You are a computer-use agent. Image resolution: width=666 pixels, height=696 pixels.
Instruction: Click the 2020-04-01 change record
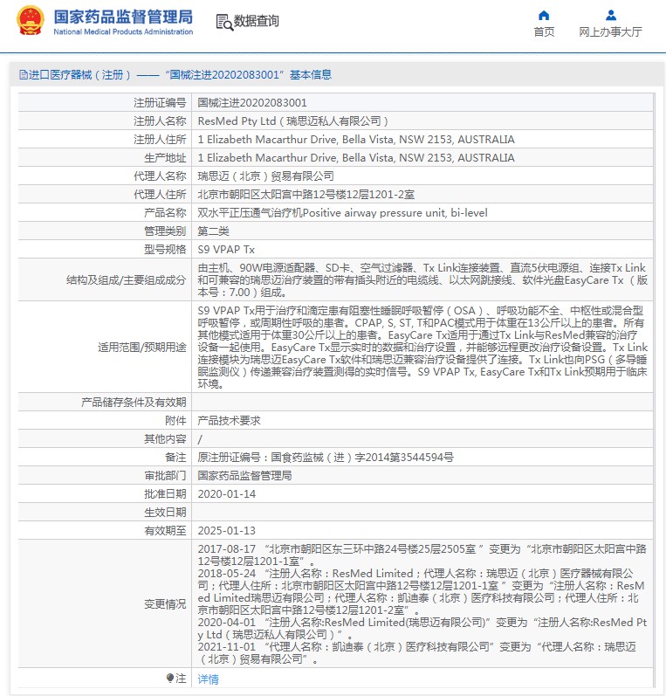coord(422,629)
